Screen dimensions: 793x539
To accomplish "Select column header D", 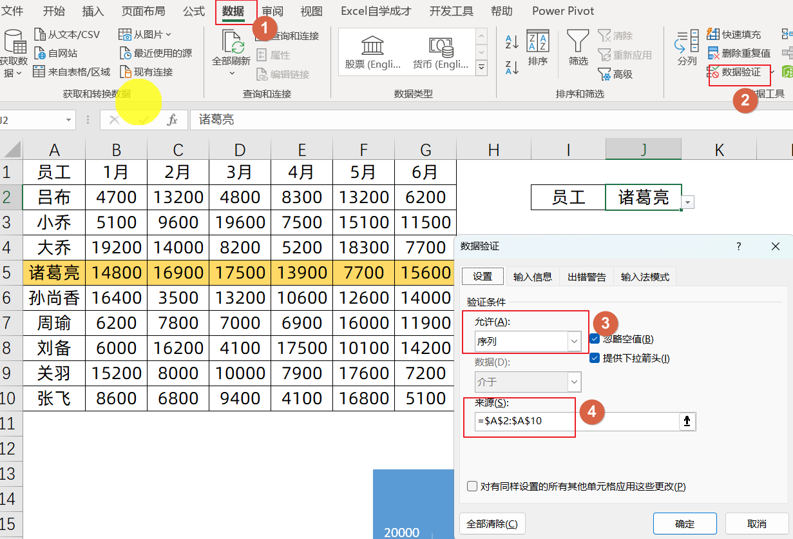I will pyautogui.click(x=240, y=150).
